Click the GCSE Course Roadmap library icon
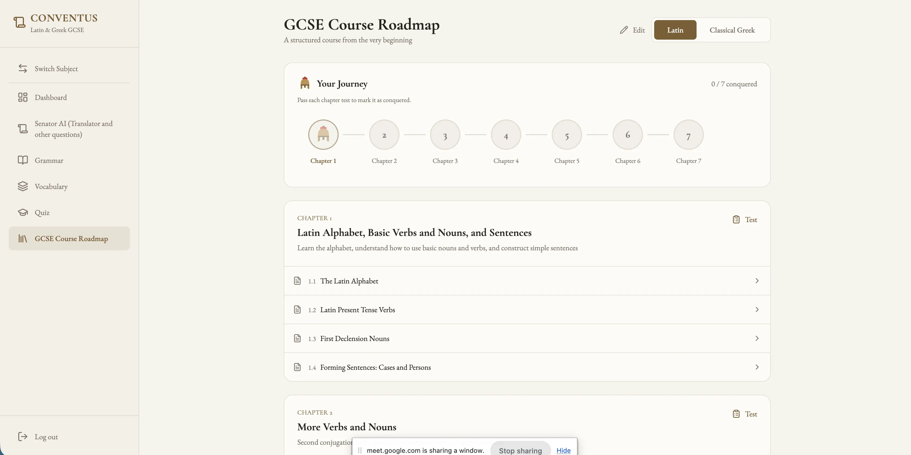This screenshot has width=911, height=455. (x=23, y=238)
